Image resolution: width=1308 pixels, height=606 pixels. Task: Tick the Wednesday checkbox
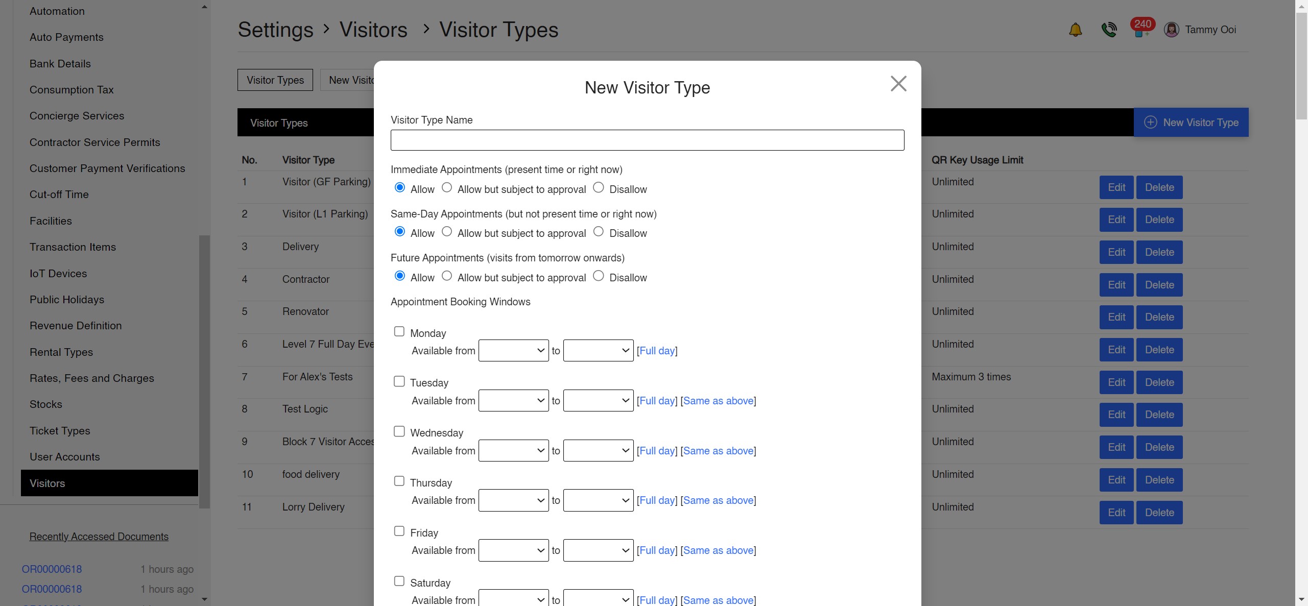(399, 431)
